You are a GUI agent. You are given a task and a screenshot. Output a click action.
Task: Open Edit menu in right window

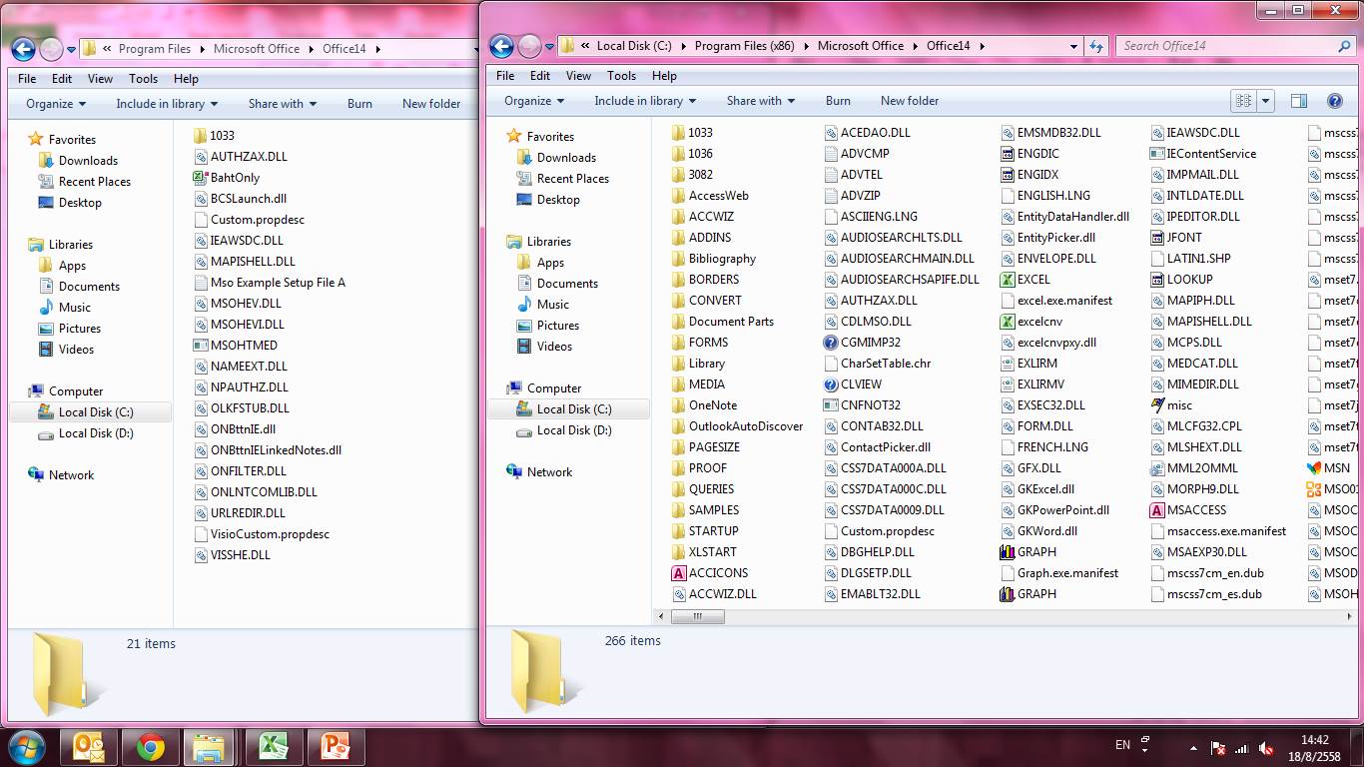pyautogui.click(x=540, y=76)
